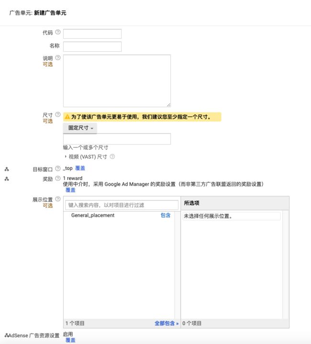The image size is (311, 344).
Task: Click the 1 个项目 count
Action: click(75, 323)
